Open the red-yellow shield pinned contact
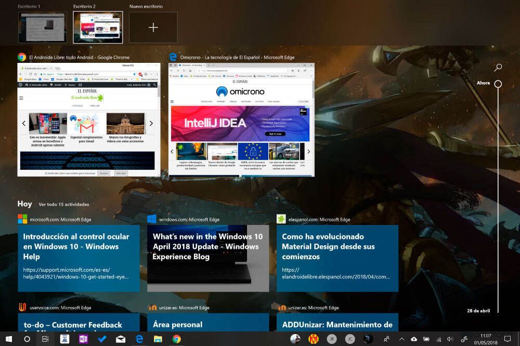This screenshot has height=346, width=520. coord(314,339)
